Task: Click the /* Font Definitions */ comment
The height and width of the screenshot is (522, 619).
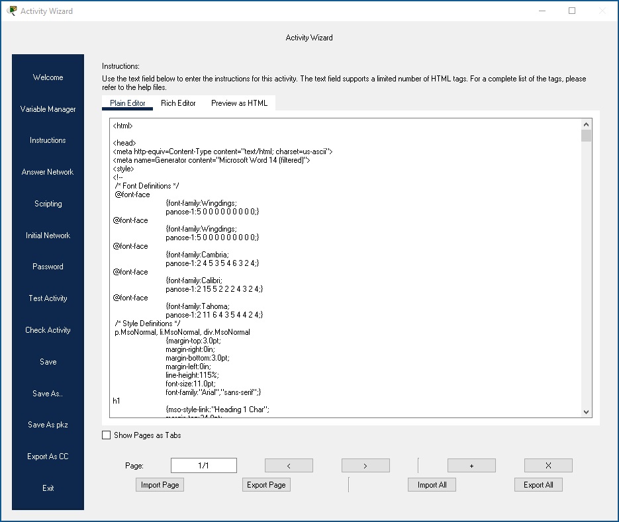Action: tap(147, 186)
